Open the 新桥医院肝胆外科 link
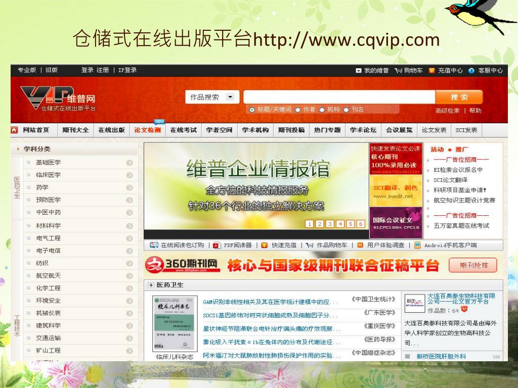518x388 pixels. tap(441, 356)
